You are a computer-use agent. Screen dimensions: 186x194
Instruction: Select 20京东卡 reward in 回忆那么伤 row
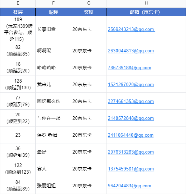pos(89,101)
